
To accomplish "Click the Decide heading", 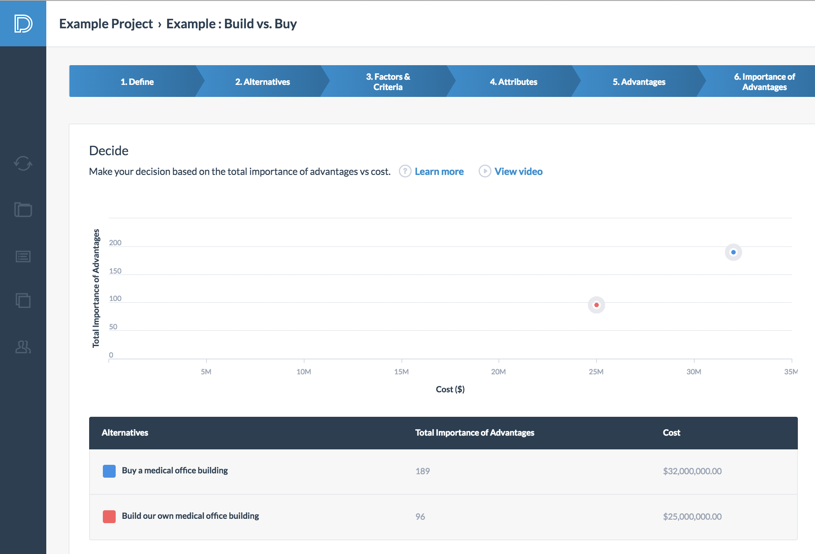I will click(x=108, y=151).
